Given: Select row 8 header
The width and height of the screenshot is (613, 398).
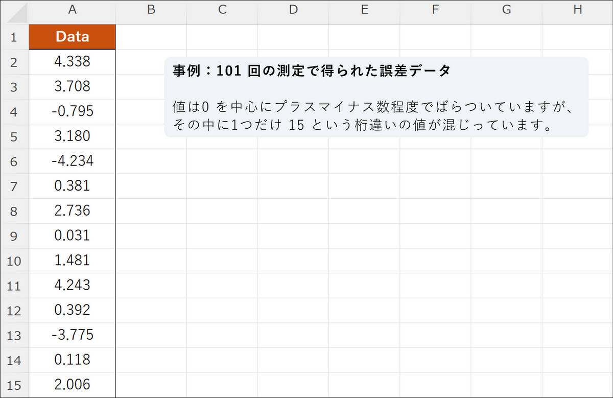Looking at the screenshot, I should coord(14,210).
